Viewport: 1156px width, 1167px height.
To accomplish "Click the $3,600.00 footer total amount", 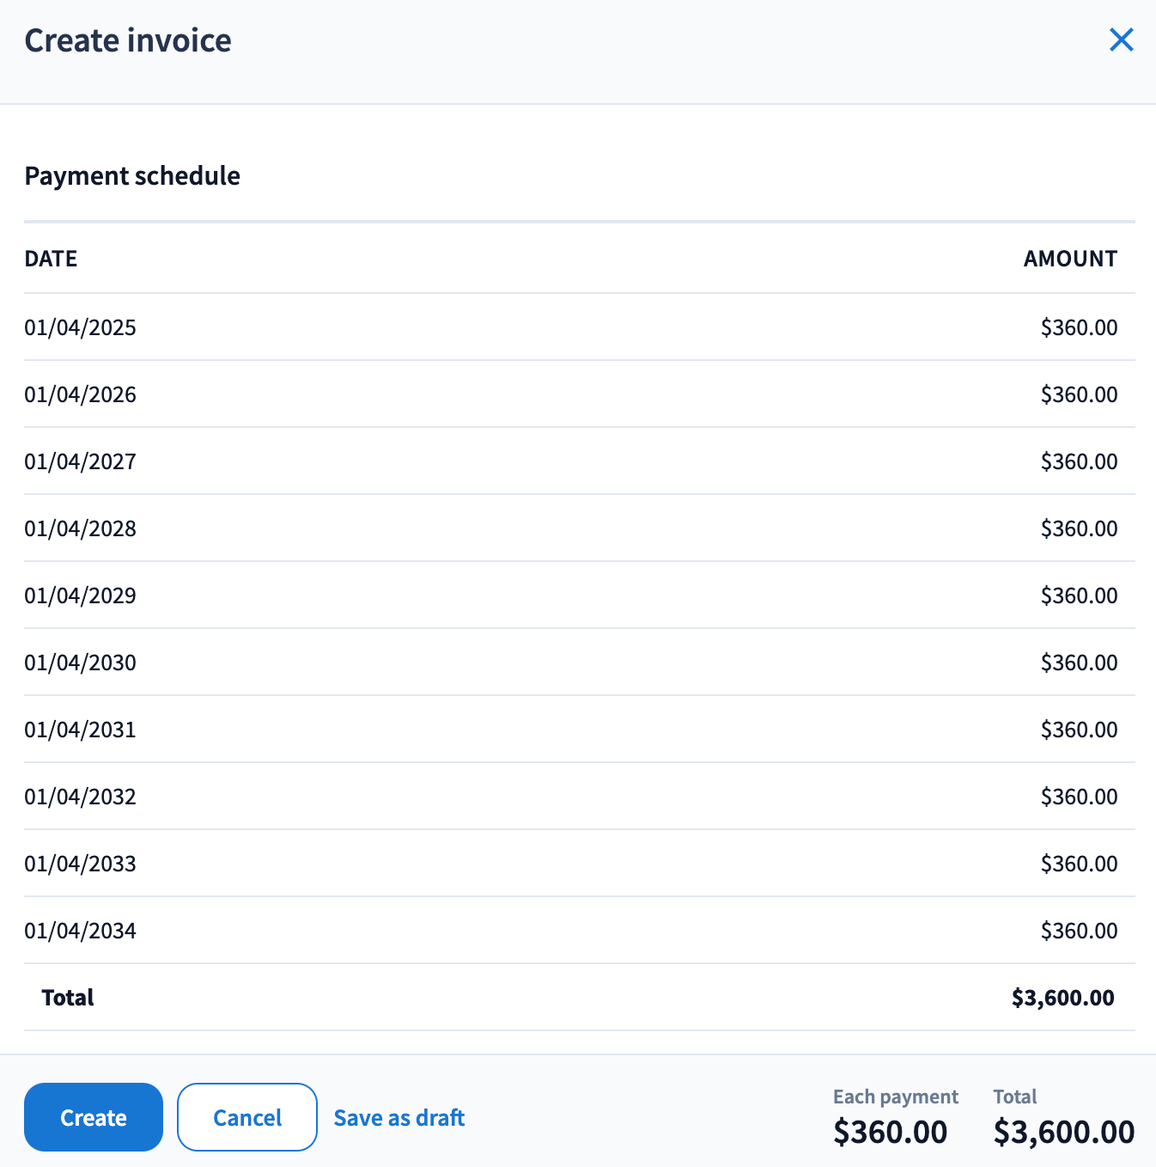I will [1064, 1132].
